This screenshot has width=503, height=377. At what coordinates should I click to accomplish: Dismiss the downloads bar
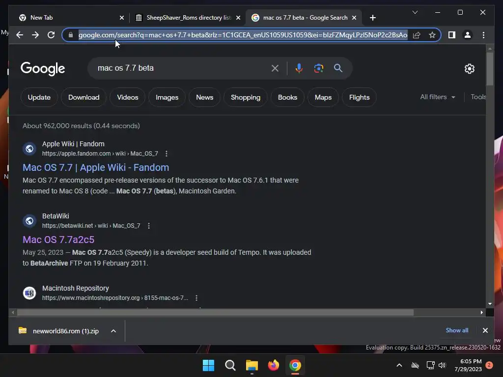point(485,330)
